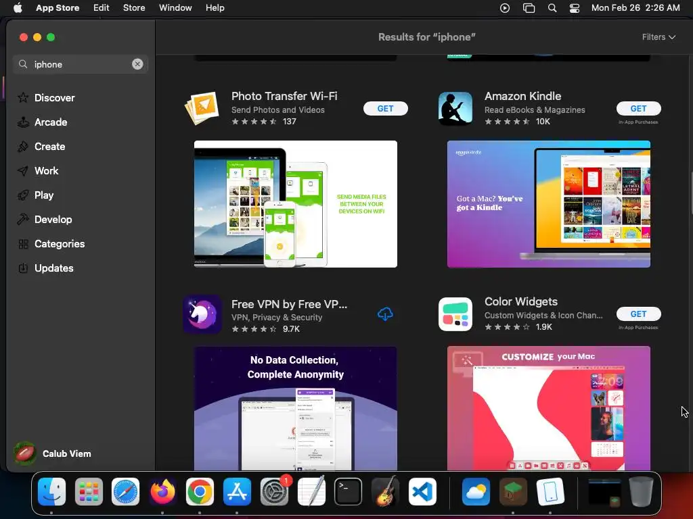Get the Color Widgets app
The width and height of the screenshot is (693, 519).
[x=639, y=314]
